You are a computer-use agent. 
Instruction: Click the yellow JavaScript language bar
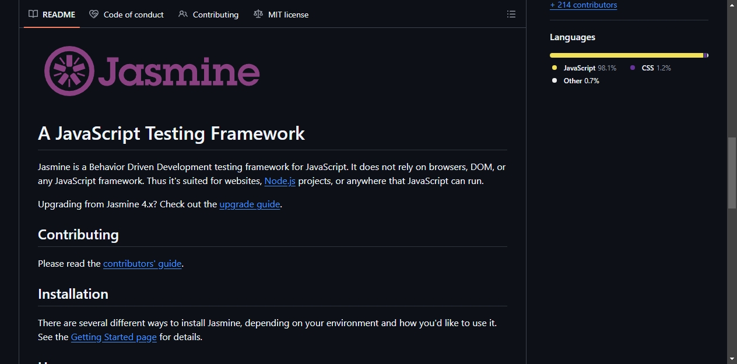point(627,55)
